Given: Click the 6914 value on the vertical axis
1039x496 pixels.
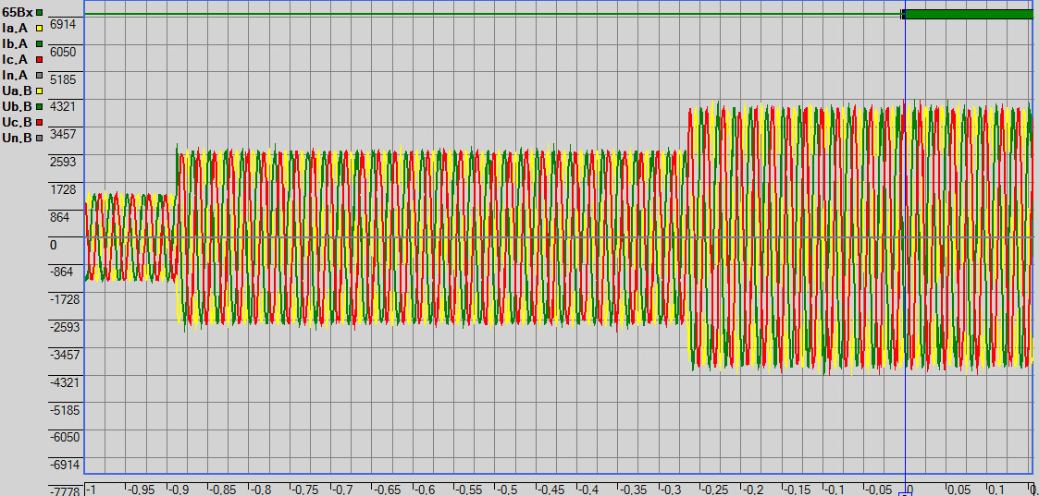Looking at the screenshot, I should [63, 24].
